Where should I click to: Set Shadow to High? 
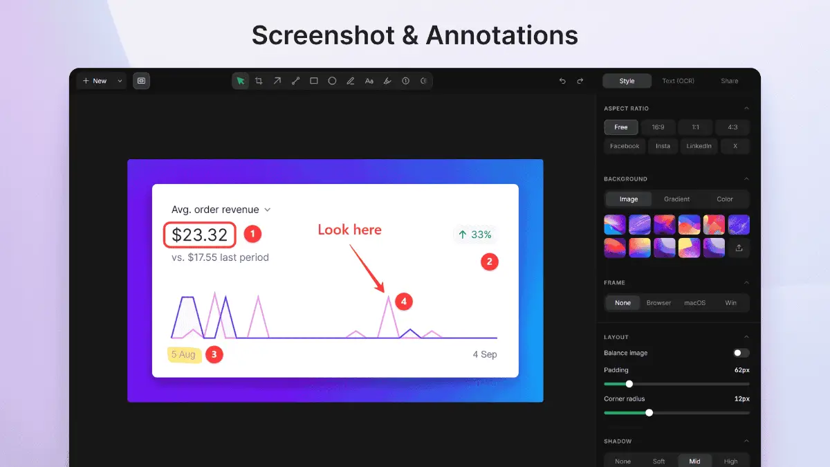coord(731,461)
